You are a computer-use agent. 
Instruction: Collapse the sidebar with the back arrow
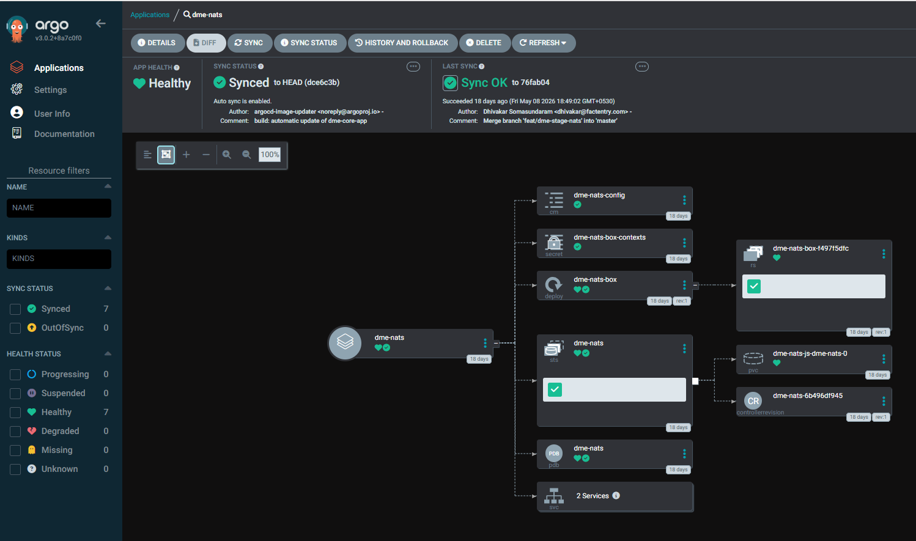101,23
